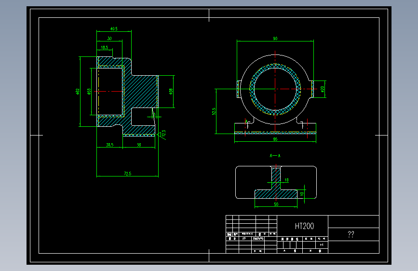This screenshot has height=271, width=418.
Task: Click the 90 width dimension
Action: pyautogui.click(x=275, y=39)
